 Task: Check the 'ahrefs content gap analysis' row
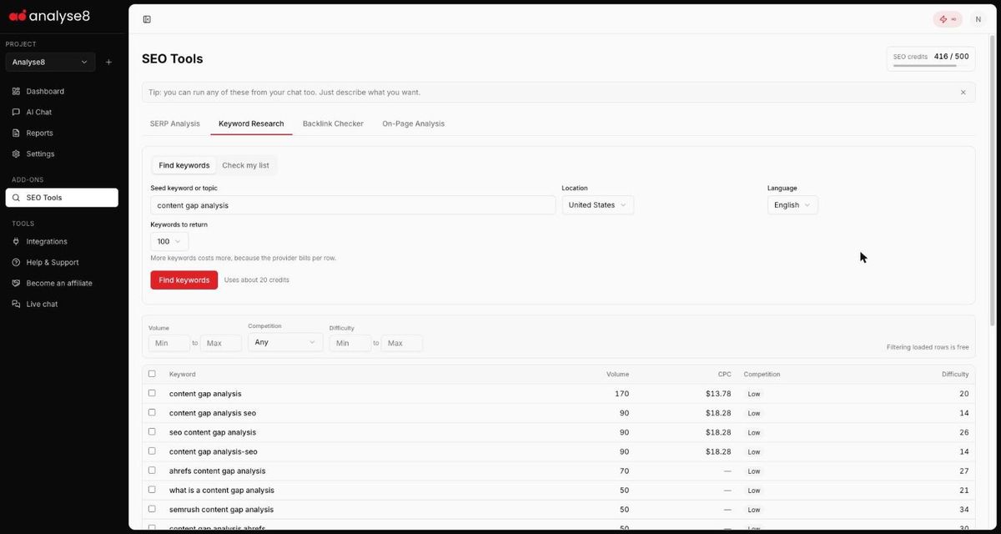[152, 470]
